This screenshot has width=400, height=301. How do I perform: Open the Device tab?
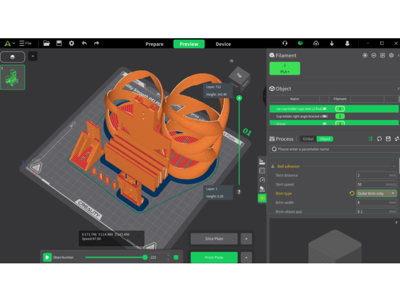tap(223, 44)
